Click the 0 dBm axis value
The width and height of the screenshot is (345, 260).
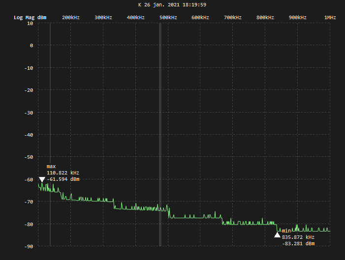coord(31,46)
